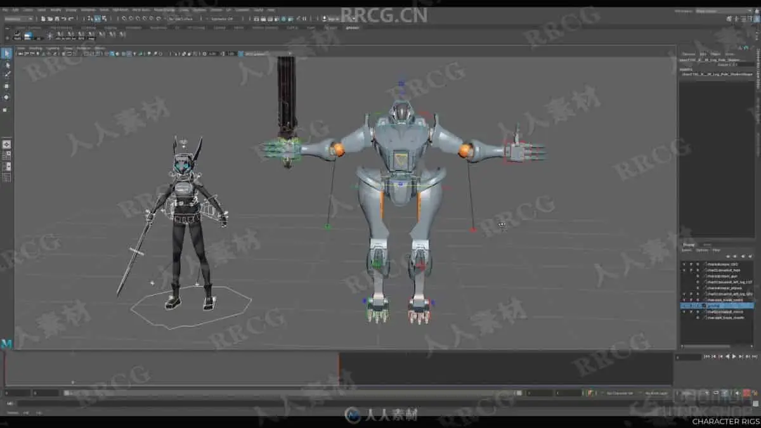Switch to the Display layer tab
The width and height of the screenshot is (761, 428).
[689, 244]
